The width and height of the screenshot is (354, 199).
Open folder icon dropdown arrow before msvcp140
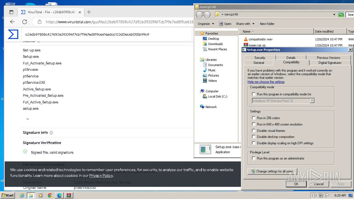(222, 14)
